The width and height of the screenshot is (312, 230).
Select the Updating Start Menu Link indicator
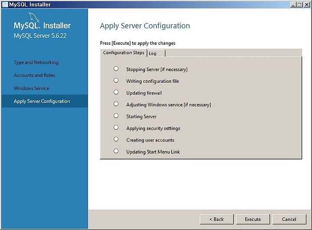(116, 151)
